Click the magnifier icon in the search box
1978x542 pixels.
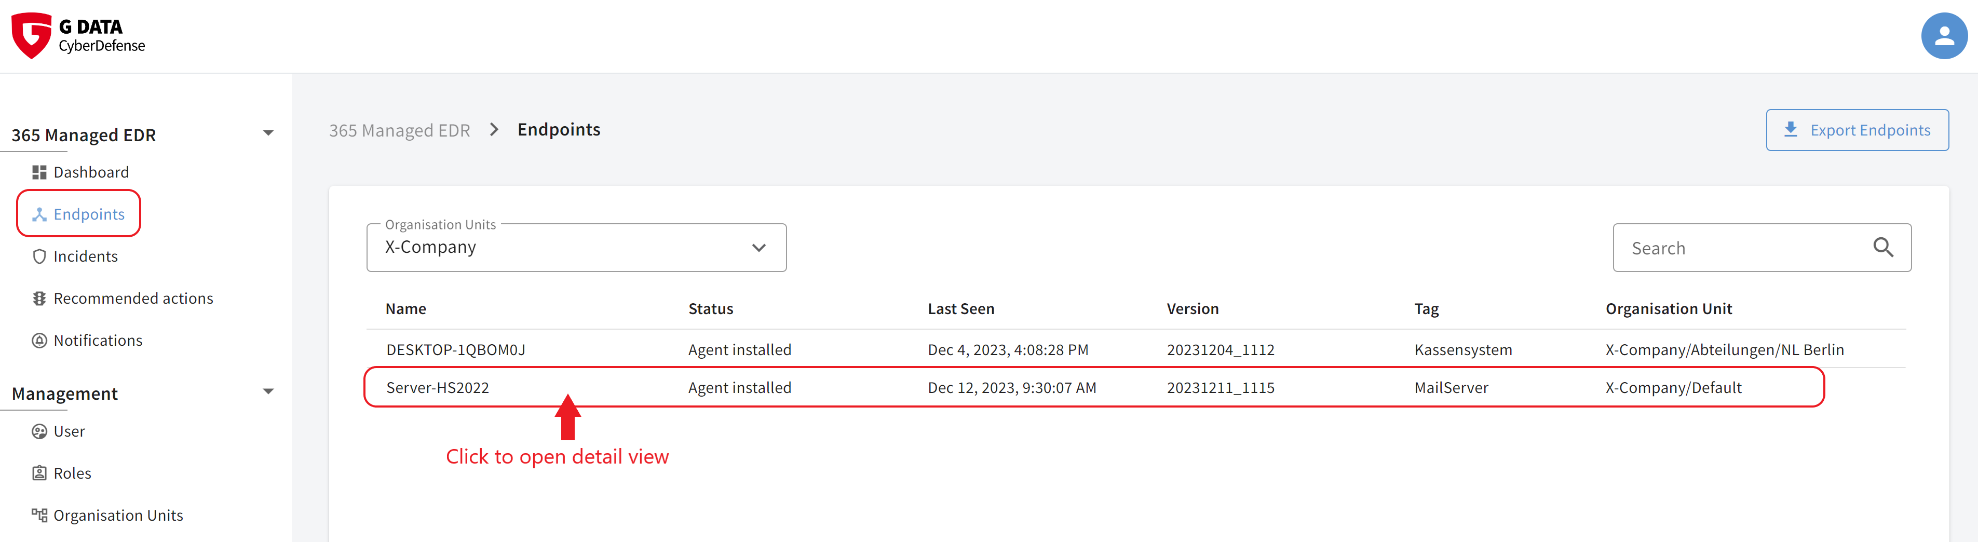pos(1883,247)
